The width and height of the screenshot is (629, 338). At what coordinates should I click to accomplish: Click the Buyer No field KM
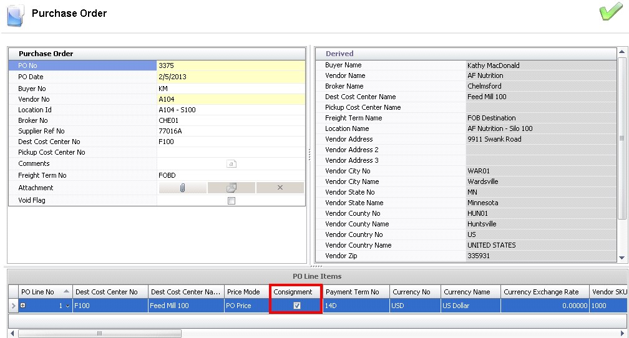click(x=231, y=88)
